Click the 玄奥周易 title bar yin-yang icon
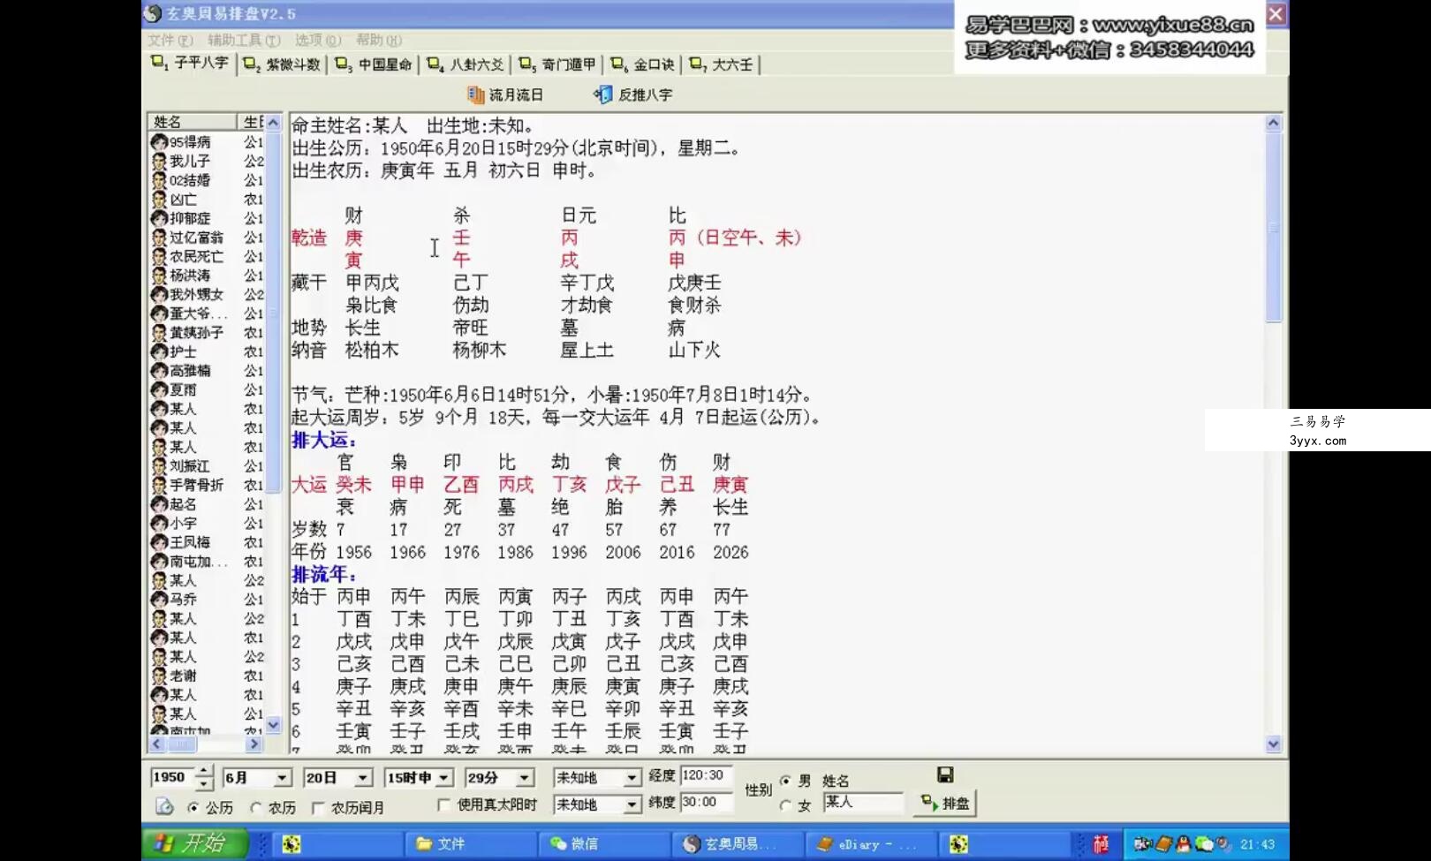Screen dimensions: 1431x861 pyautogui.click(x=153, y=13)
